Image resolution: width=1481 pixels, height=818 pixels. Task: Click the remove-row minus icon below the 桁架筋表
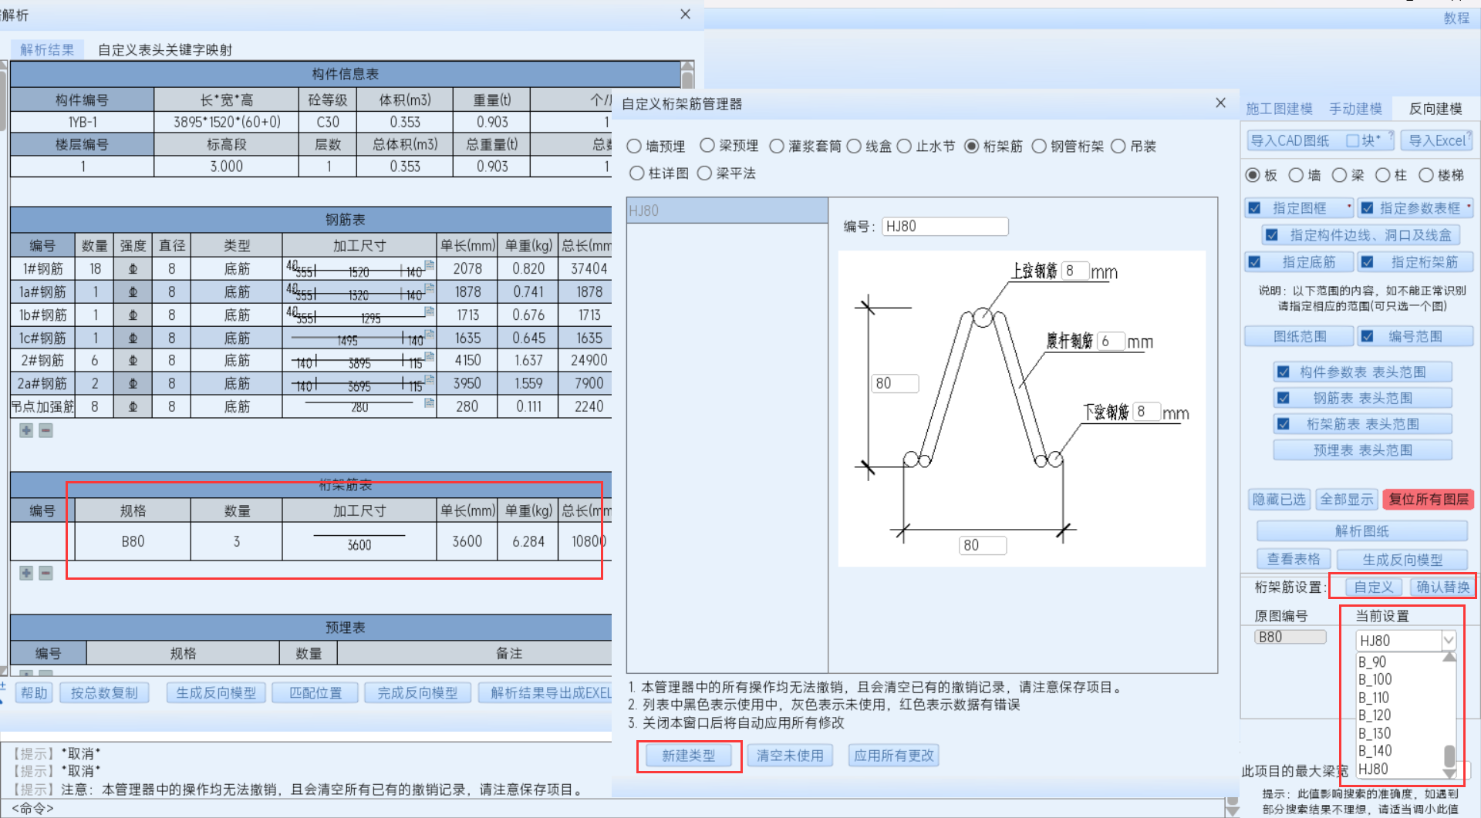click(46, 573)
